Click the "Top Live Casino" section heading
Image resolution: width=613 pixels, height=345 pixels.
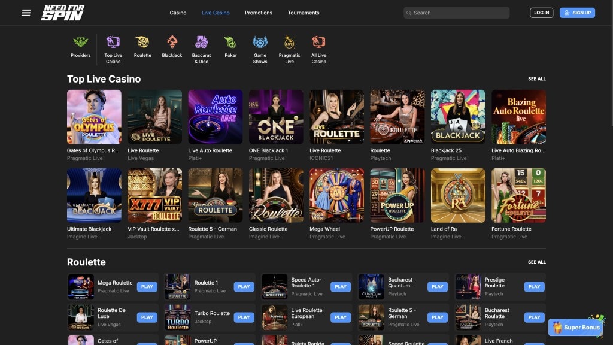point(104,79)
